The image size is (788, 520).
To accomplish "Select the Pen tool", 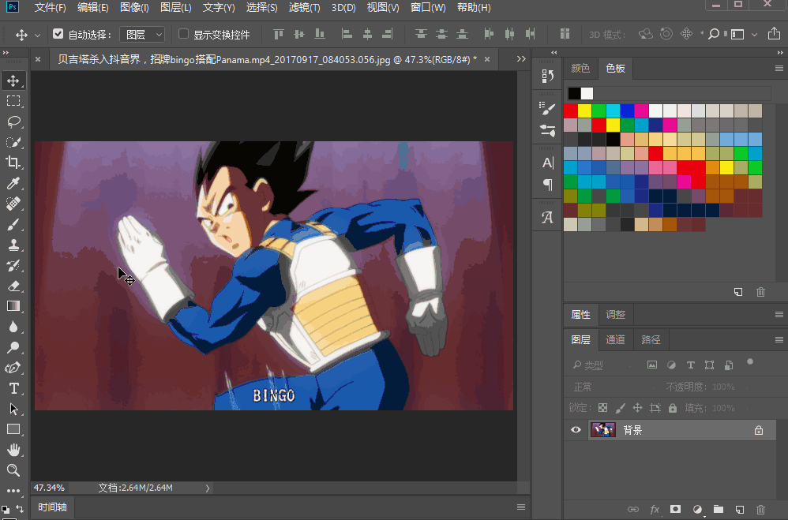I will click(13, 368).
